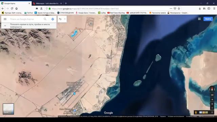Screen dimensions: 217x122
Task: Select the third imagery thumbnail in bottom strip
Action: 206,113
